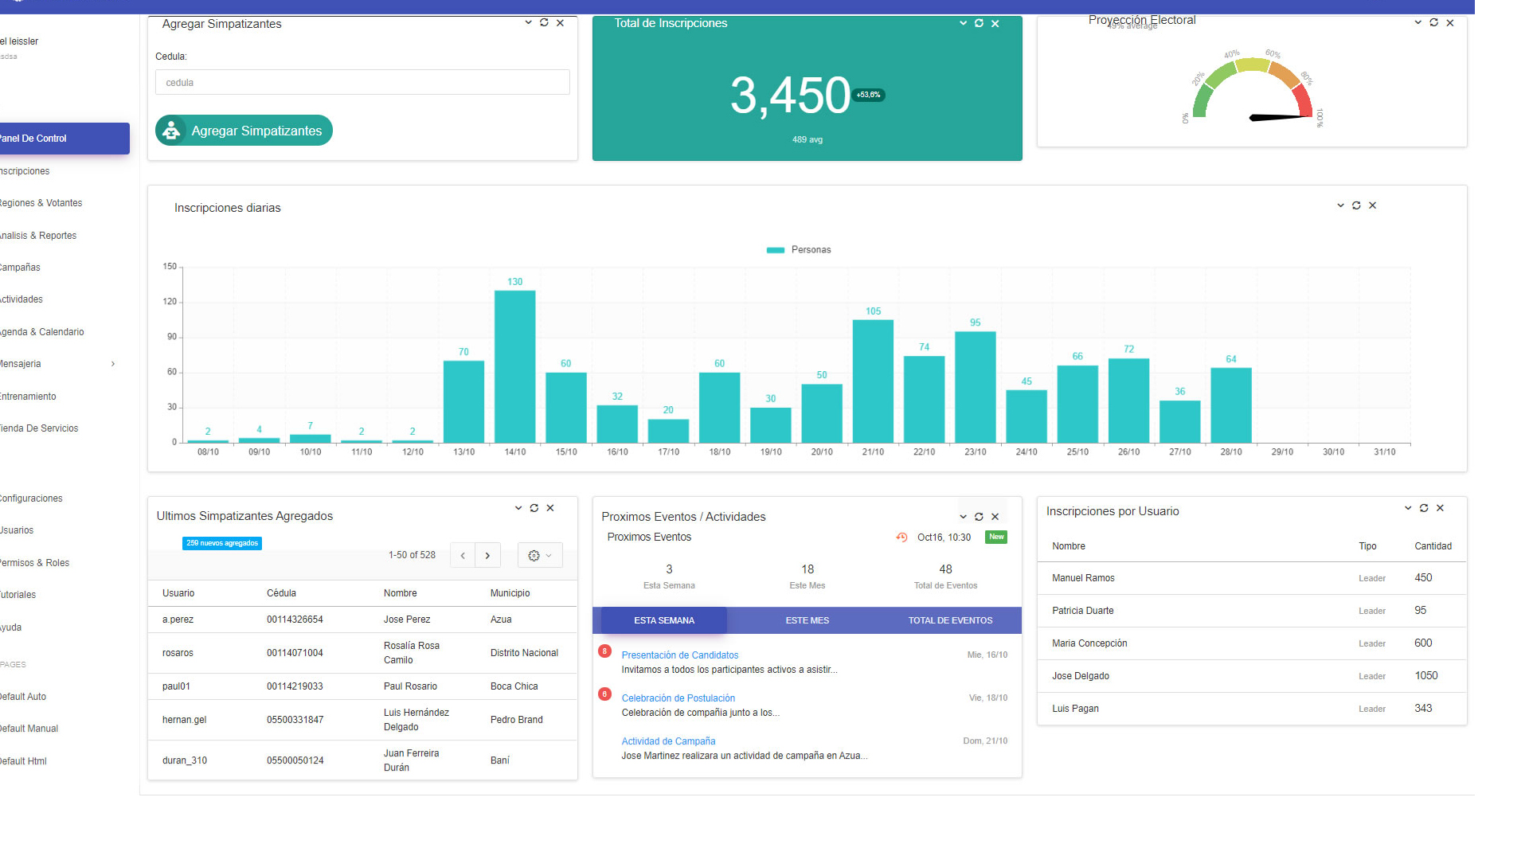Collapse the Proximos Eventos panel

pos(963,517)
